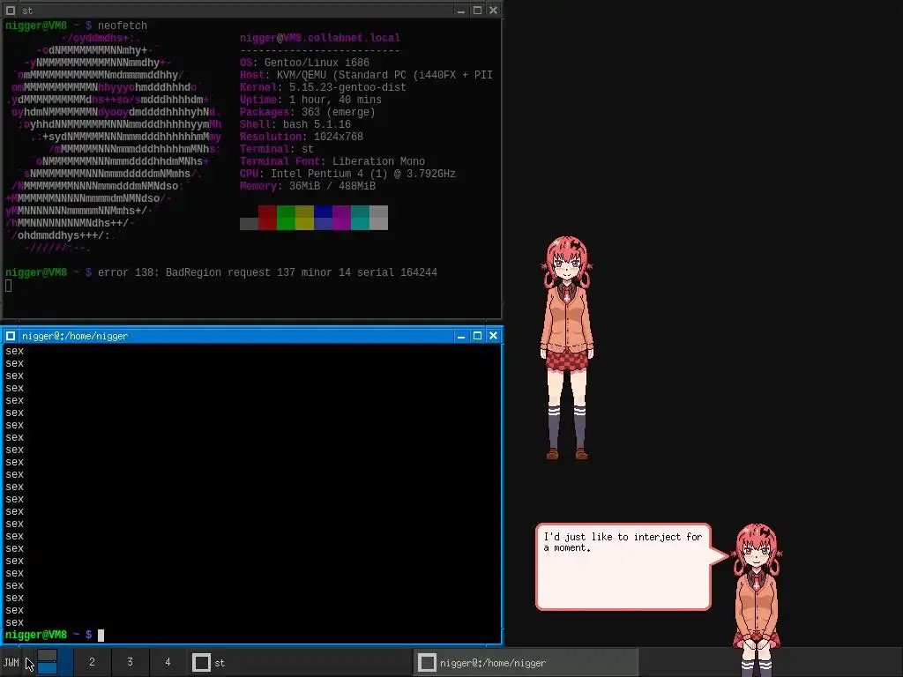Viewport: 903px width, 677px height.
Task: Open window menu icon of blue-titled terminal
Action: 11,336
